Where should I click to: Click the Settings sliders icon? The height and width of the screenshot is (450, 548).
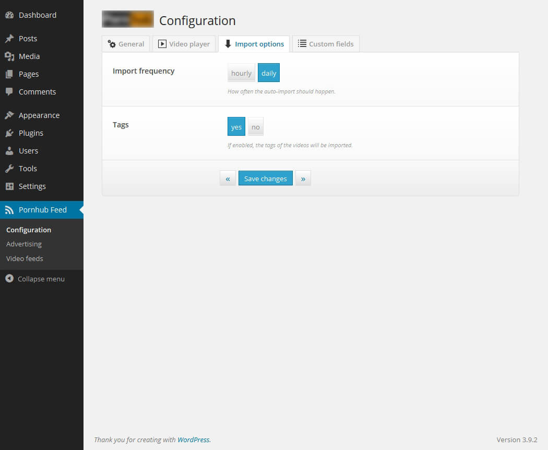click(9, 186)
